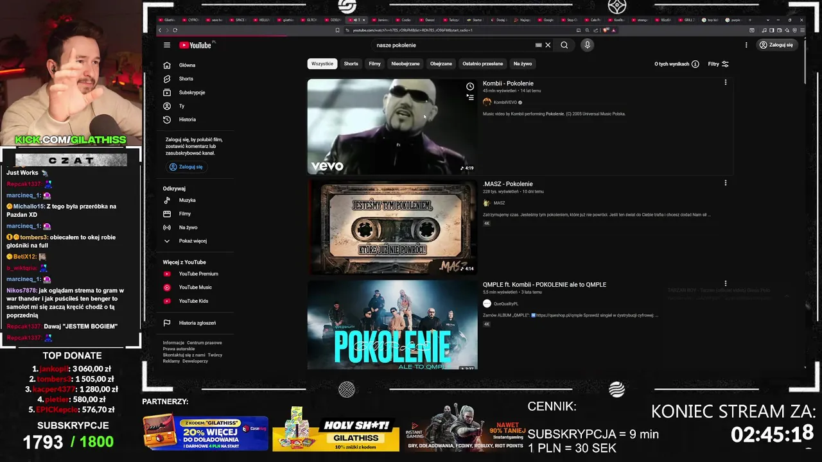Add Kombii video to Watch Later
This screenshot has width=822, height=462.
[x=470, y=87]
